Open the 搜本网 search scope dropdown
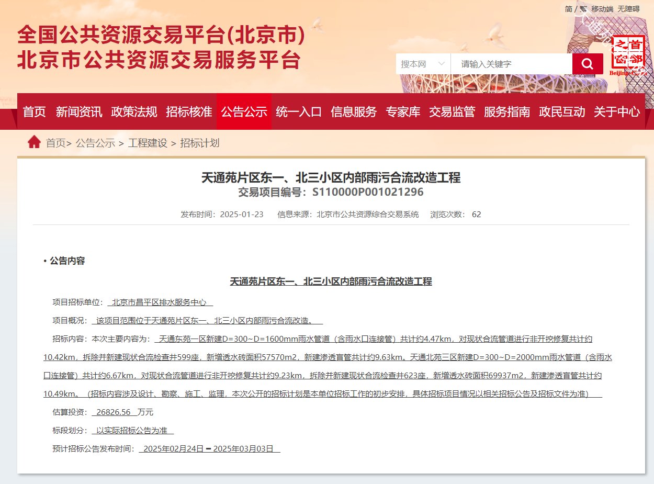The width and height of the screenshot is (654, 484). coord(423,64)
